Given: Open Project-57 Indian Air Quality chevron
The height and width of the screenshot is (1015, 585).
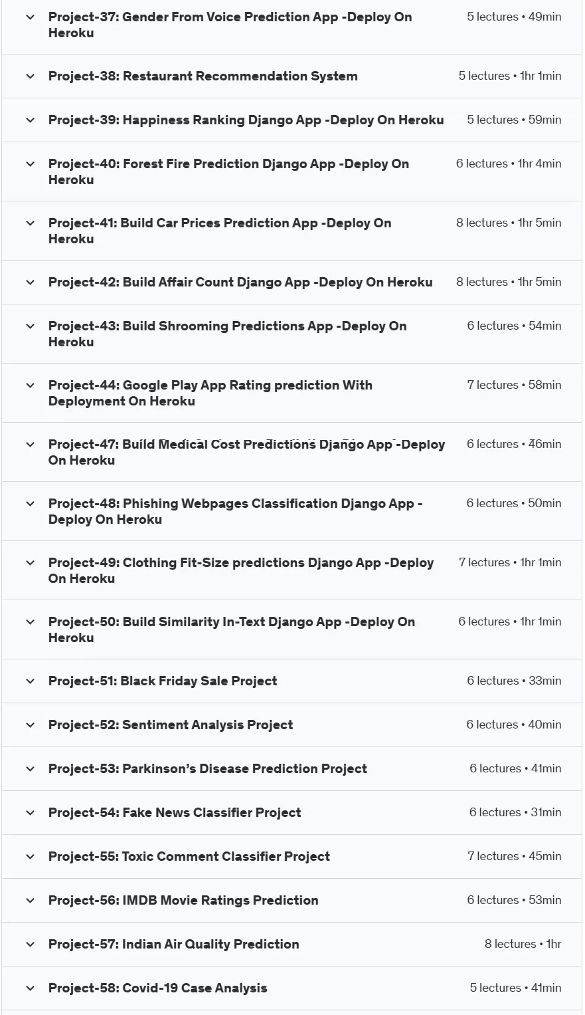Looking at the screenshot, I should coord(30,945).
